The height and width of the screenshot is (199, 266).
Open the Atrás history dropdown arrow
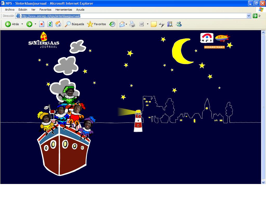(22, 24)
